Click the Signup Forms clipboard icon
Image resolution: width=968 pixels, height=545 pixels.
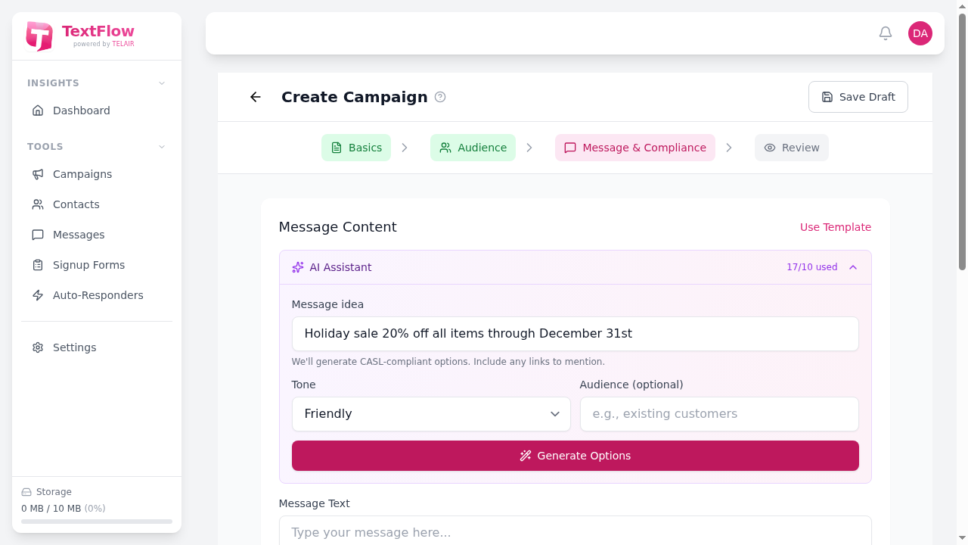click(38, 265)
